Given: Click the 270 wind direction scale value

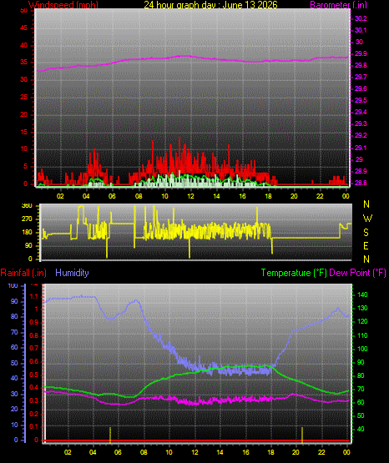Looking at the screenshot, I should [x=27, y=219].
